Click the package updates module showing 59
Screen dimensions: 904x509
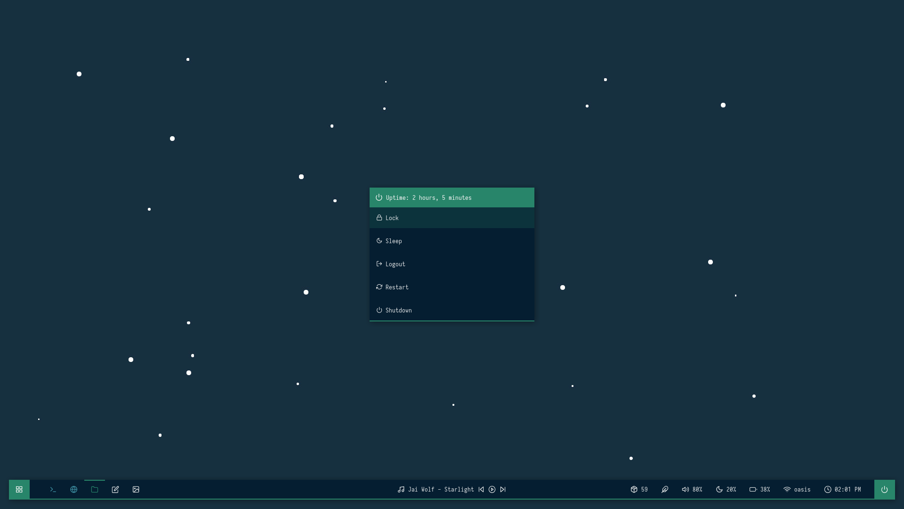[x=639, y=489]
